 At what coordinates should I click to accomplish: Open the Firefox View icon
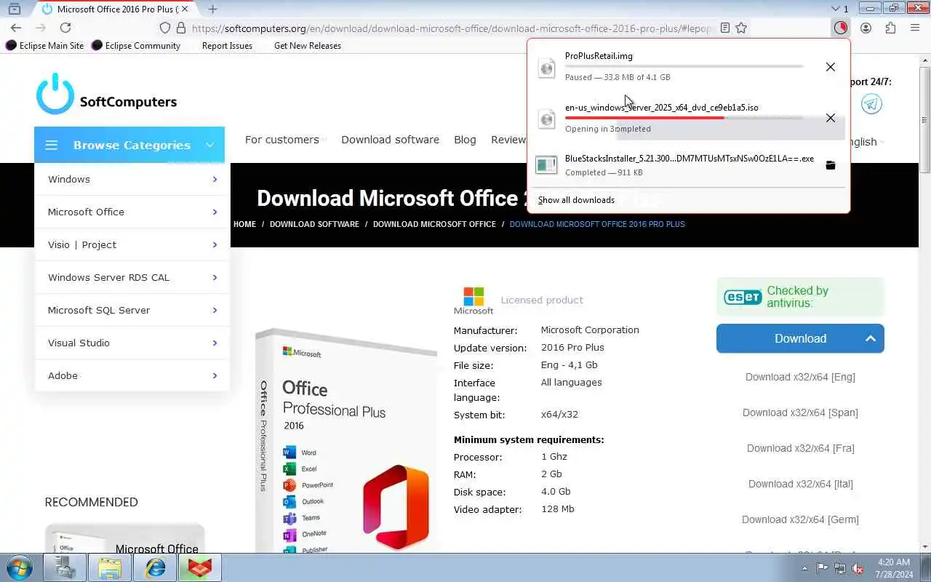pyautogui.click(x=14, y=9)
